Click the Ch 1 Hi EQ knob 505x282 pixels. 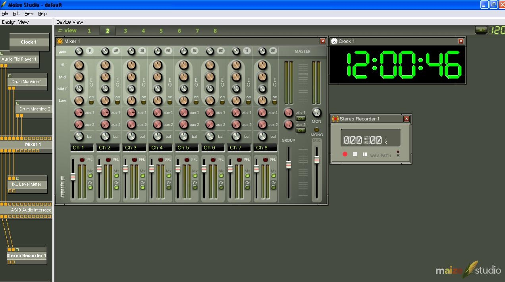point(79,65)
